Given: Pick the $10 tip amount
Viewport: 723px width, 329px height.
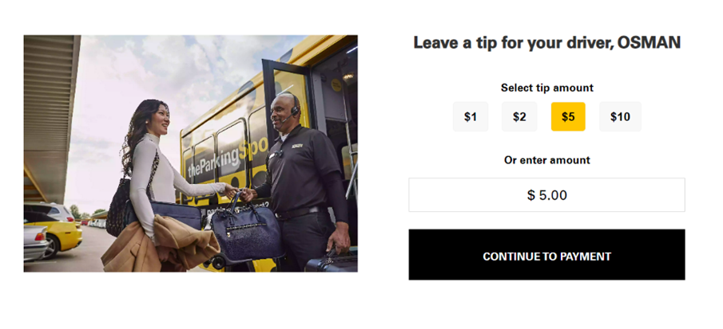Looking at the screenshot, I should (x=620, y=117).
